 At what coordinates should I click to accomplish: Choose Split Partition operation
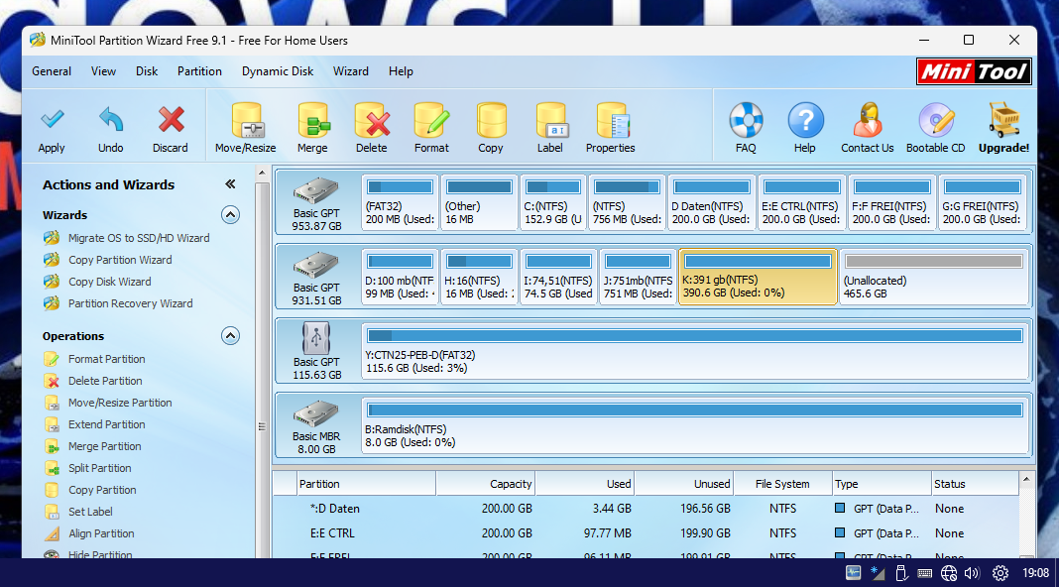coord(100,468)
